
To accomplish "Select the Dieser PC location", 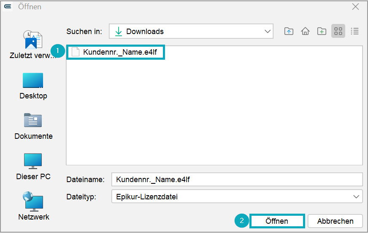I will tap(33, 167).
